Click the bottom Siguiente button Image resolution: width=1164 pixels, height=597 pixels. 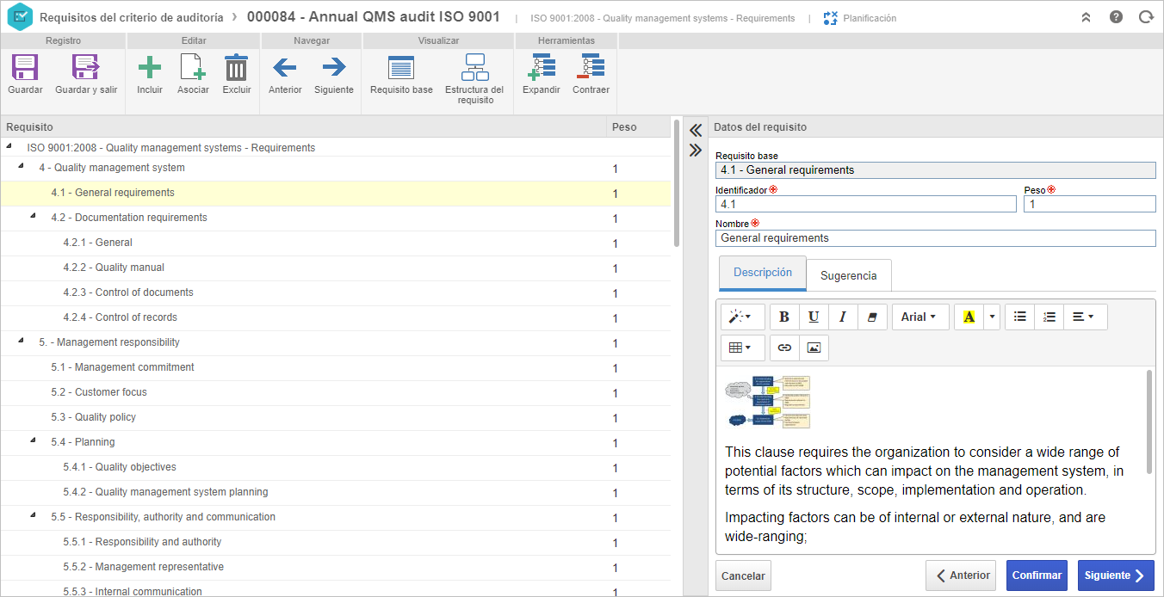click(1116, 575)
